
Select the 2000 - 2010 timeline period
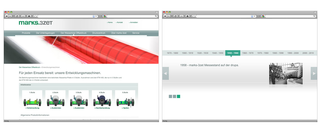(308, 53)
